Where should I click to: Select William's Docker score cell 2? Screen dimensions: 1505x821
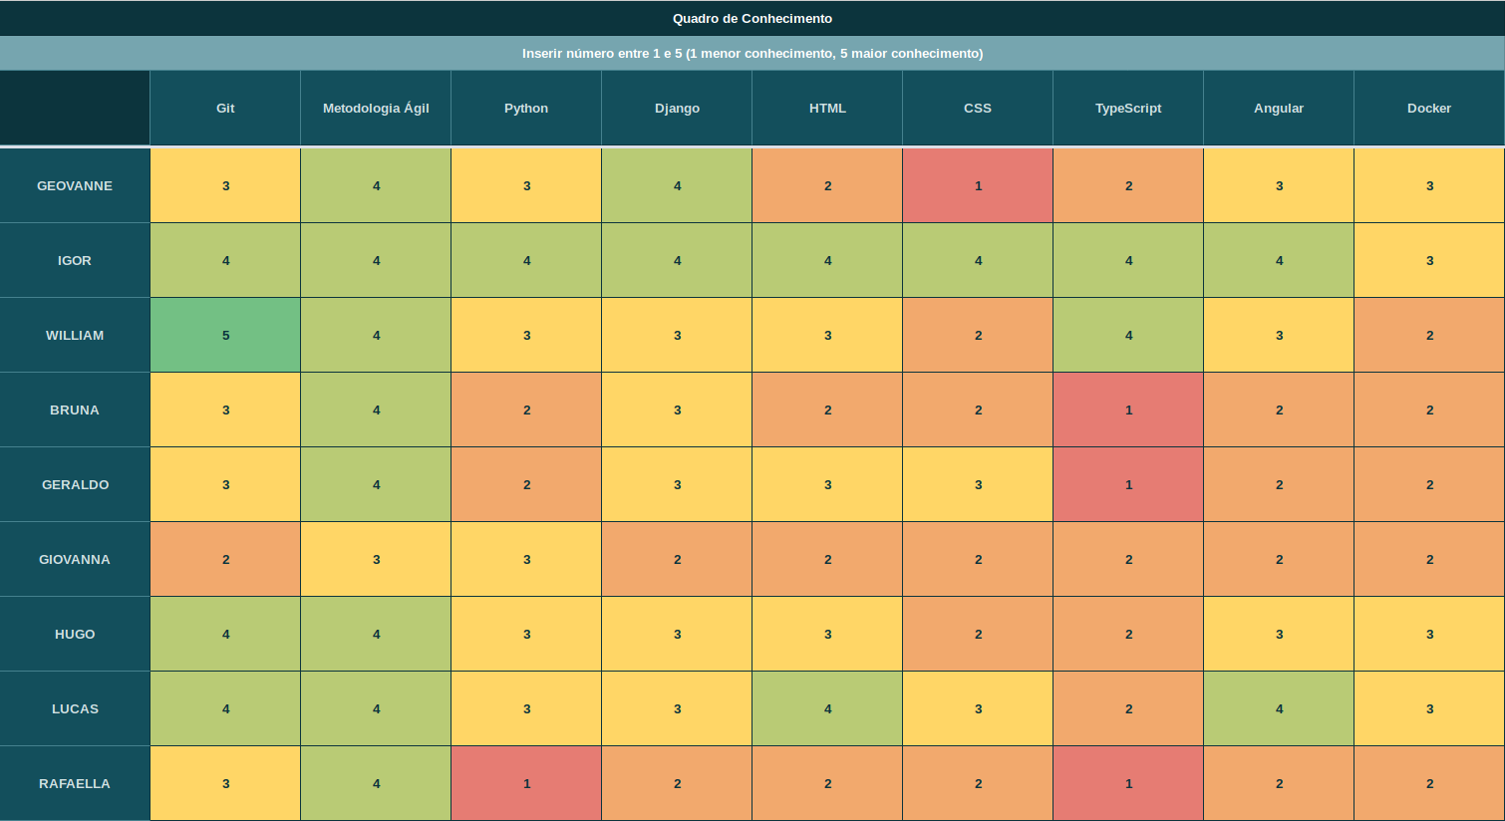tap(1429, 335)
